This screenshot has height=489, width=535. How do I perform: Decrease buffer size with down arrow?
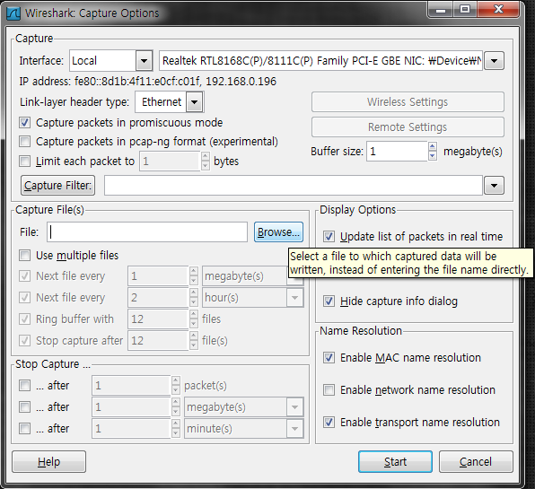(433, 156)
